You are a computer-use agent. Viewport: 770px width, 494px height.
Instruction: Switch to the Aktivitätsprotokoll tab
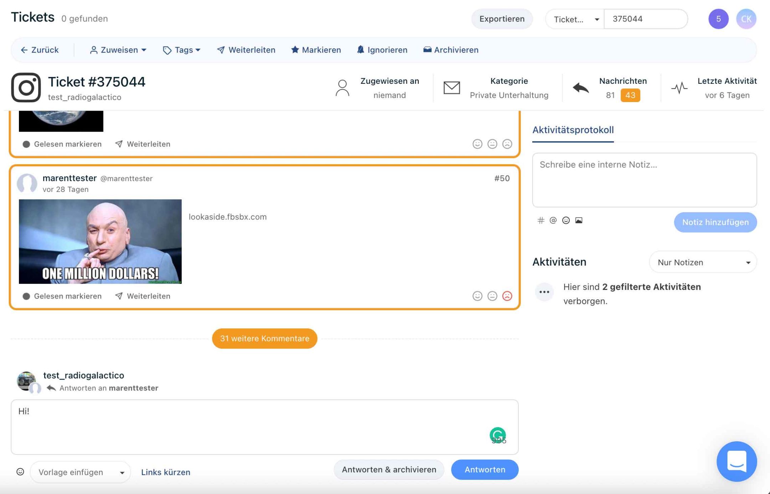(x=573, y=130)
